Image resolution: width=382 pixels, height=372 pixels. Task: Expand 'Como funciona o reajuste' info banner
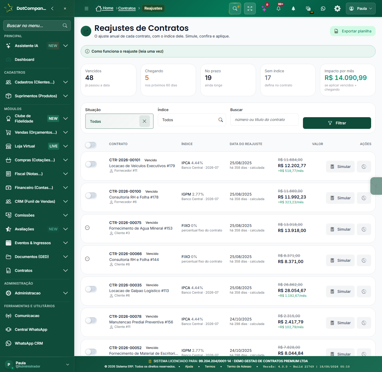[x=228, y=51]
